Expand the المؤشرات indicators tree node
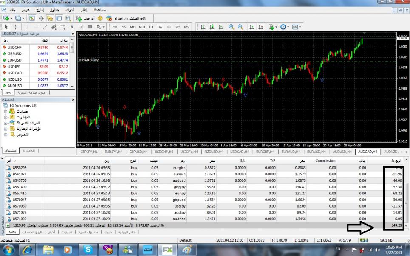 coord(5,117)
